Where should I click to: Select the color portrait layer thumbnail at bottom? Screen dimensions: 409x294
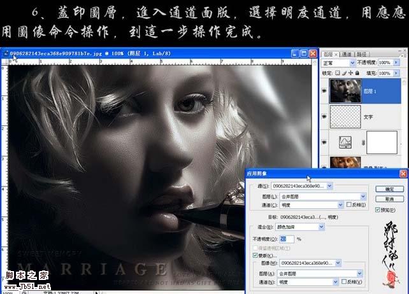[x=345, y=162]
